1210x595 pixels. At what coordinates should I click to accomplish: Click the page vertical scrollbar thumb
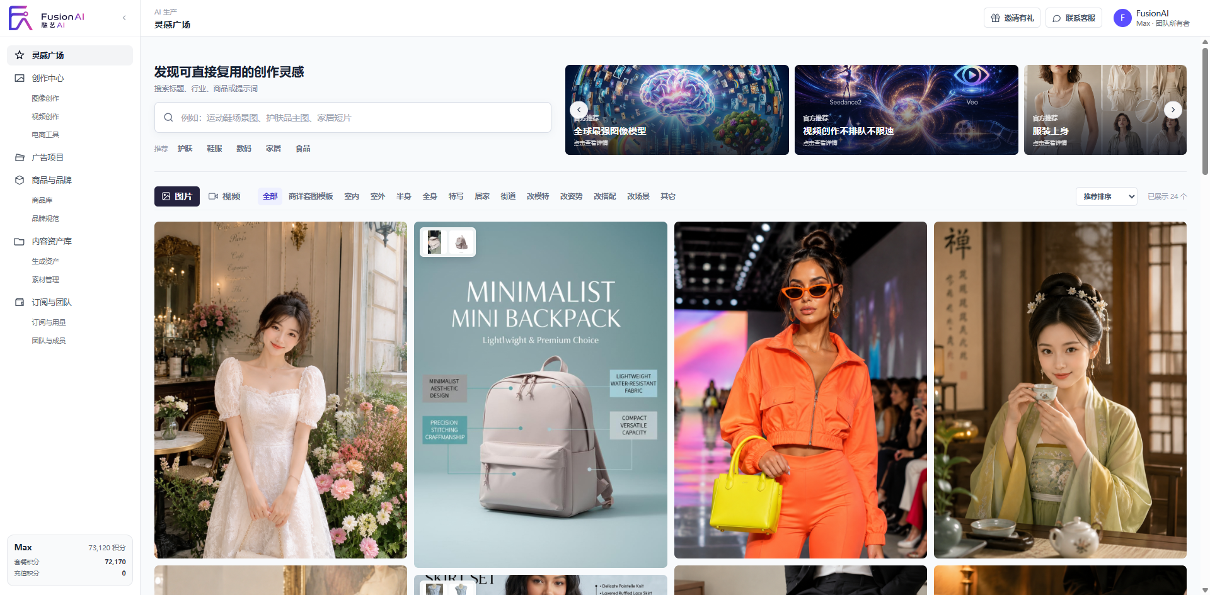click(1205, 111)
